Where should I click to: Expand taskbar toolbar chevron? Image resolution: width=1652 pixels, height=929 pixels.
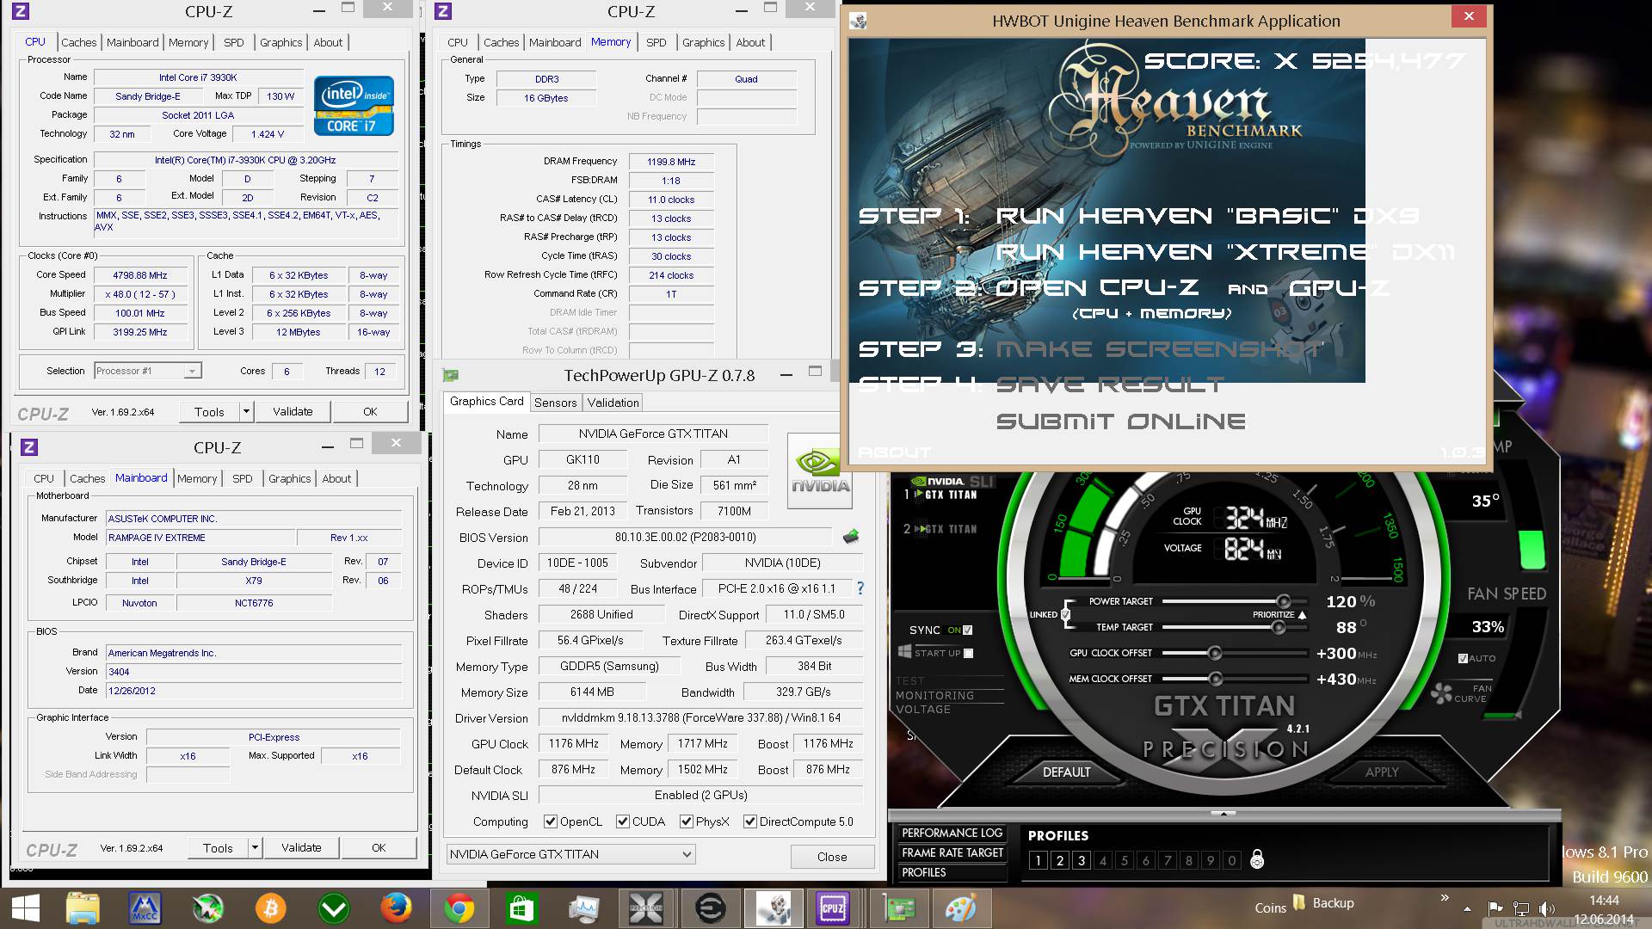coord(1445,898)
